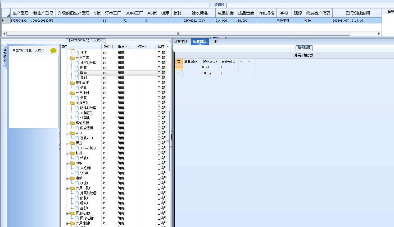Collapse the 外层蚀刻 folder node

[67, 93]
